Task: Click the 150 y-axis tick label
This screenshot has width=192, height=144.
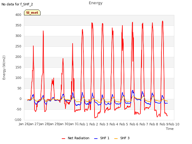Action: tap(18, 67)
